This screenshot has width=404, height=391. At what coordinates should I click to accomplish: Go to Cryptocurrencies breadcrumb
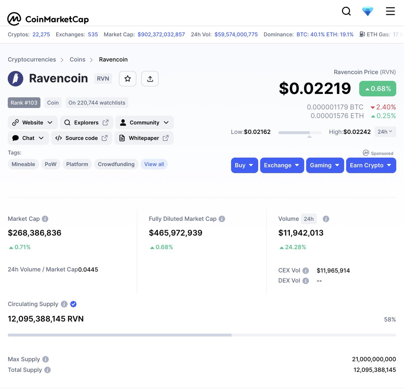(x=32, y=60)
